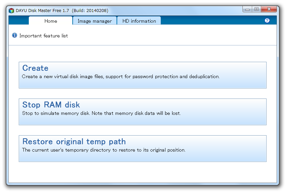Open the Image manager tab
Image resolution: width=287 pixels, height=193 pixels.
[95, 21]
